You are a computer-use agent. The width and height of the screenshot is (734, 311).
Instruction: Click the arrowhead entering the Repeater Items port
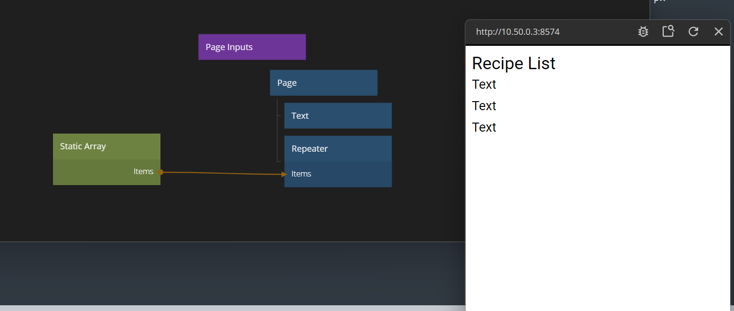point(284,174)
